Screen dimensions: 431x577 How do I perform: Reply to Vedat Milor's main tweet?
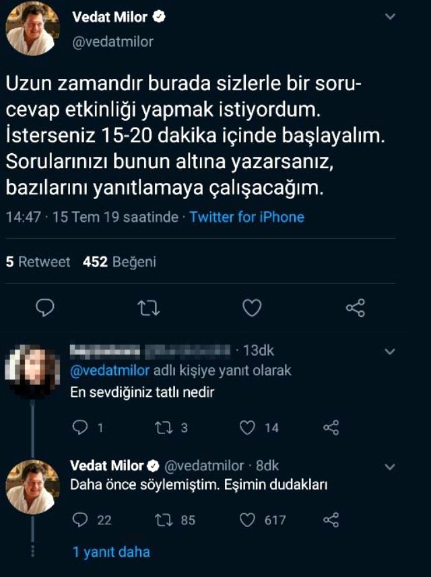(44, 308)
